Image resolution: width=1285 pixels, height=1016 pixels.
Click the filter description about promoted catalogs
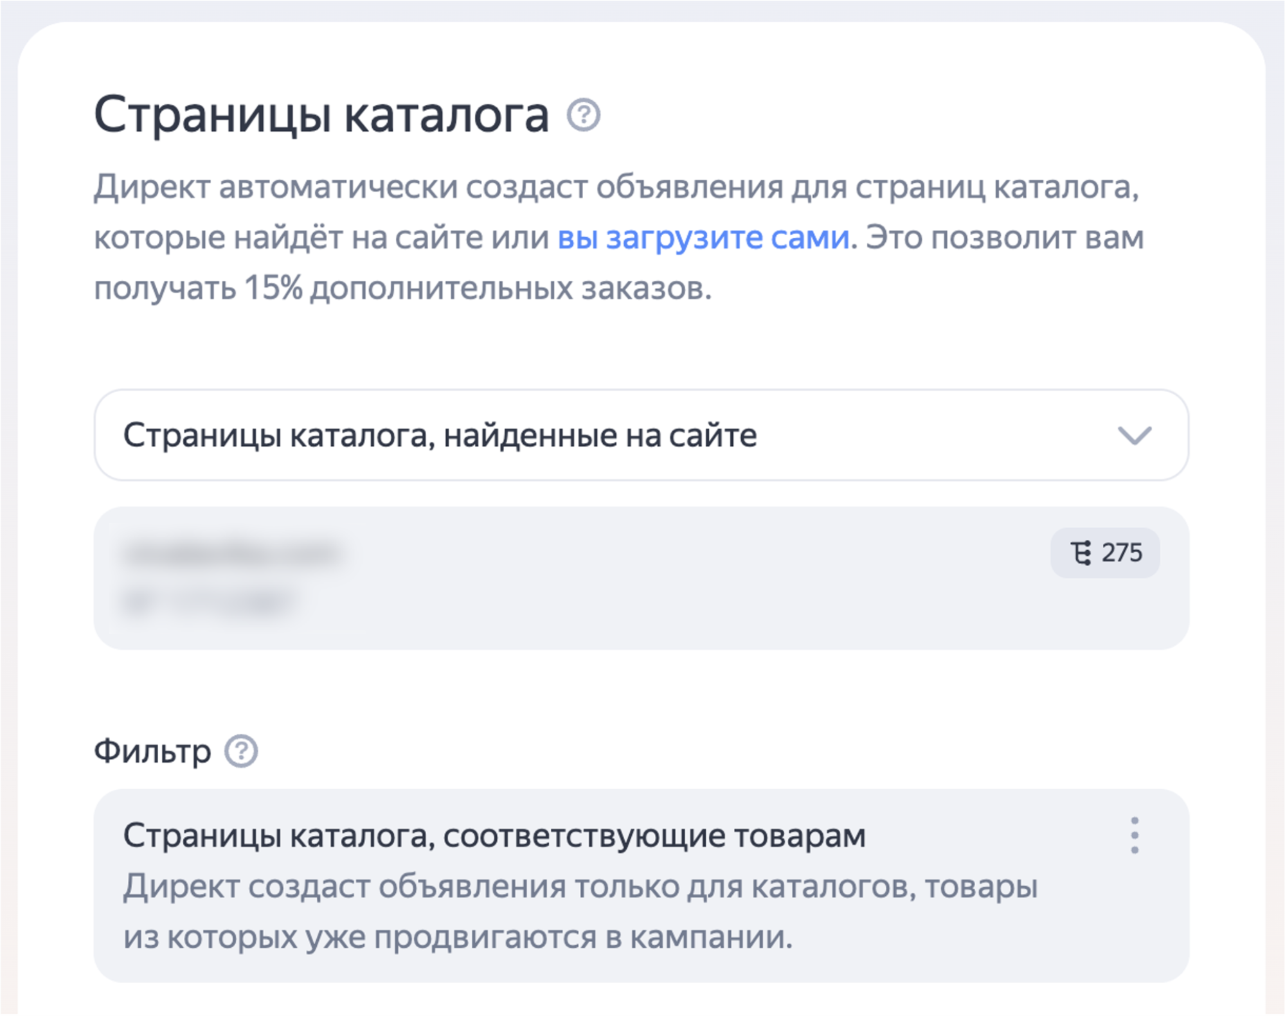coord(580,887)
